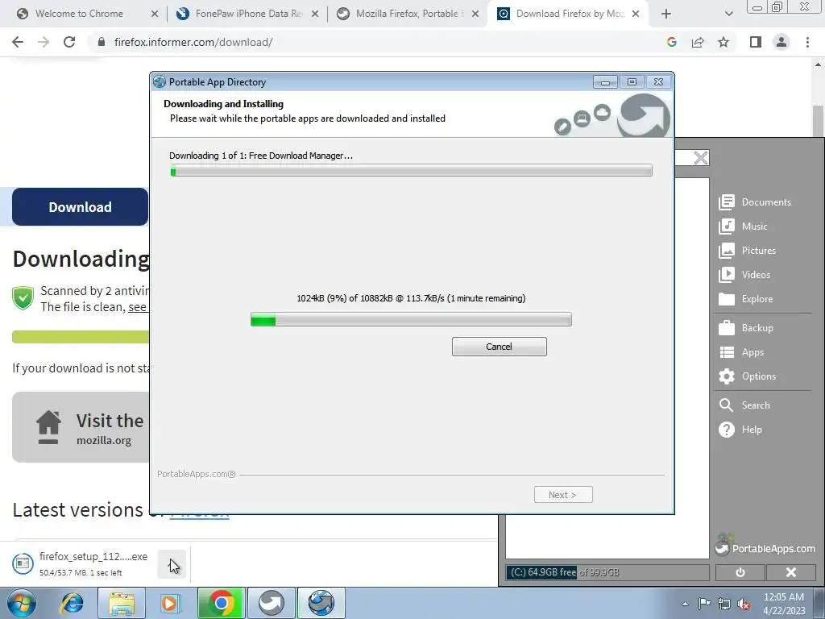This screenshot has width=825, height=619.
Task: Open Options in PortableApps menu
Action: click(747, 376)
